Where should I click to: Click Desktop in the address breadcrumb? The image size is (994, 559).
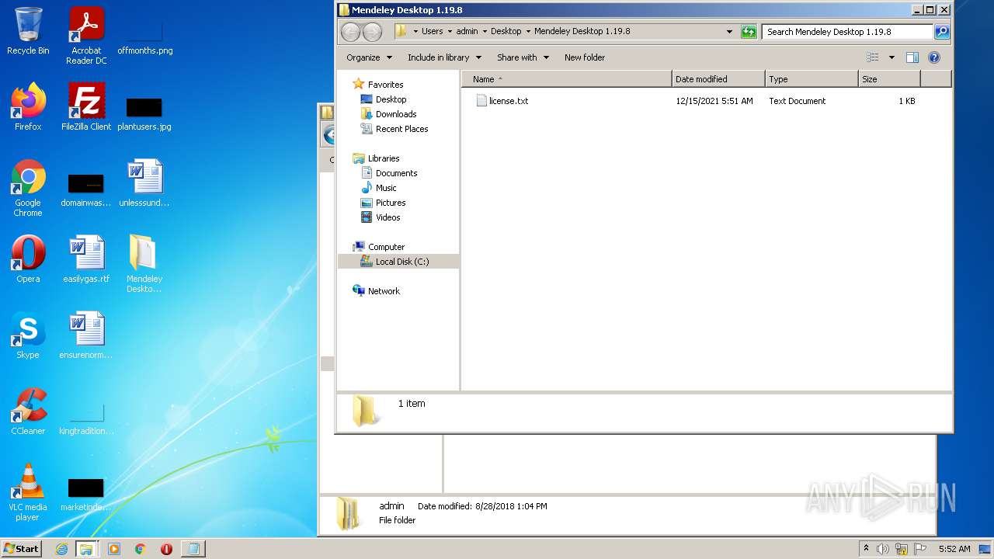coord(506,32)
